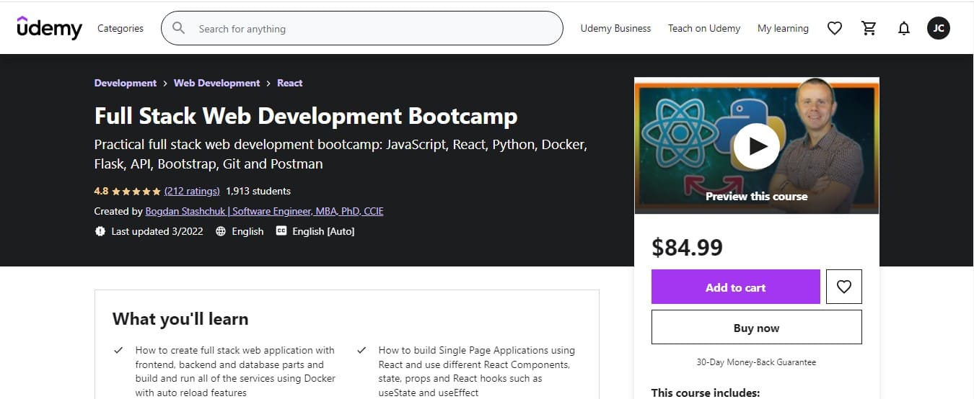Click the Full Stack Web Development Bootcamp title
The image size is (974, 399).
click(x=306, y=116)
